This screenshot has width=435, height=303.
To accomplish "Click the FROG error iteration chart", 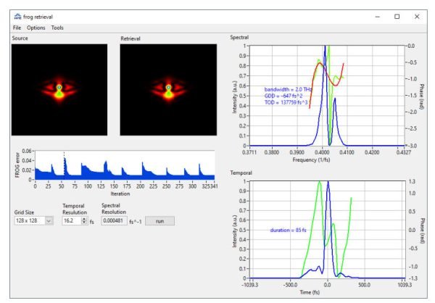I will [125, 165].
